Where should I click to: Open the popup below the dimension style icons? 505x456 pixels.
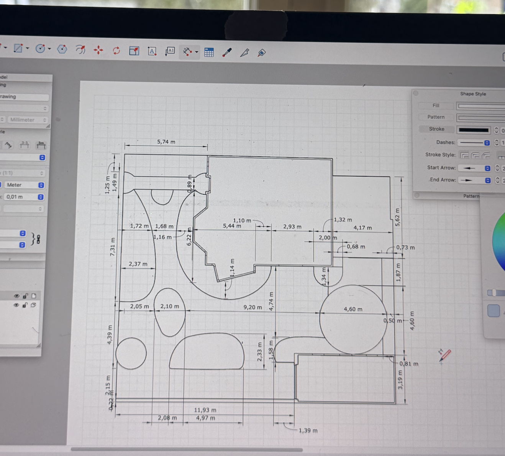[23, 157]
